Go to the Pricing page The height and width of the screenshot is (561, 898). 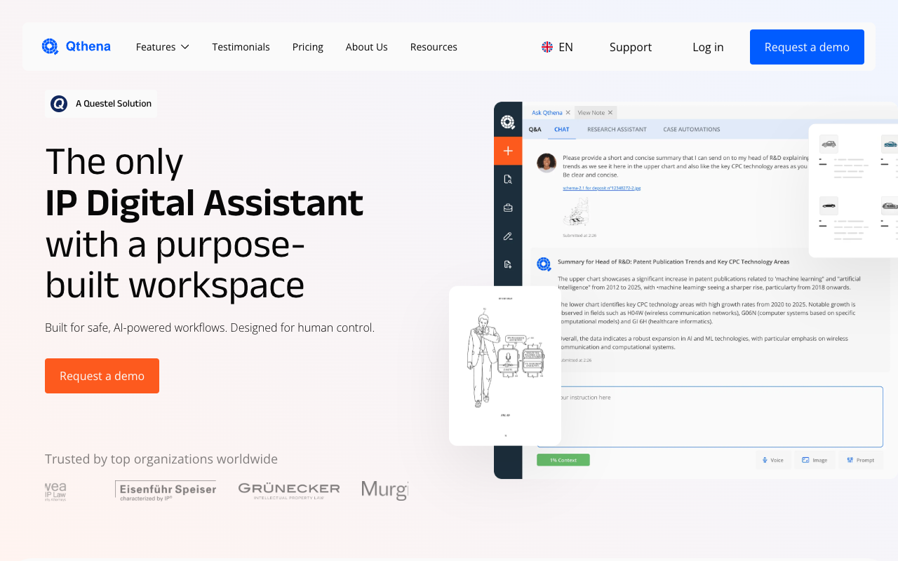308,47
